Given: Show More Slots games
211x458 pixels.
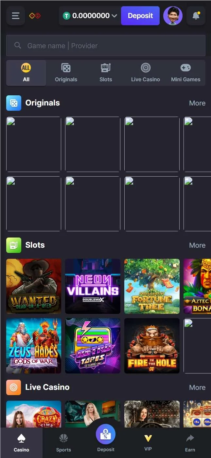Looking at the screenshot, I should (x=197, y=245).
